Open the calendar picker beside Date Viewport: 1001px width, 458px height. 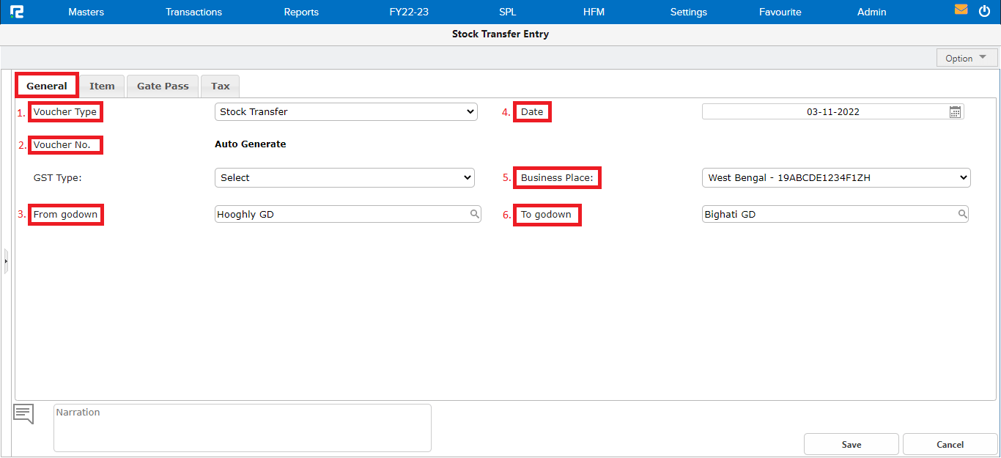(x=955, y=112)
